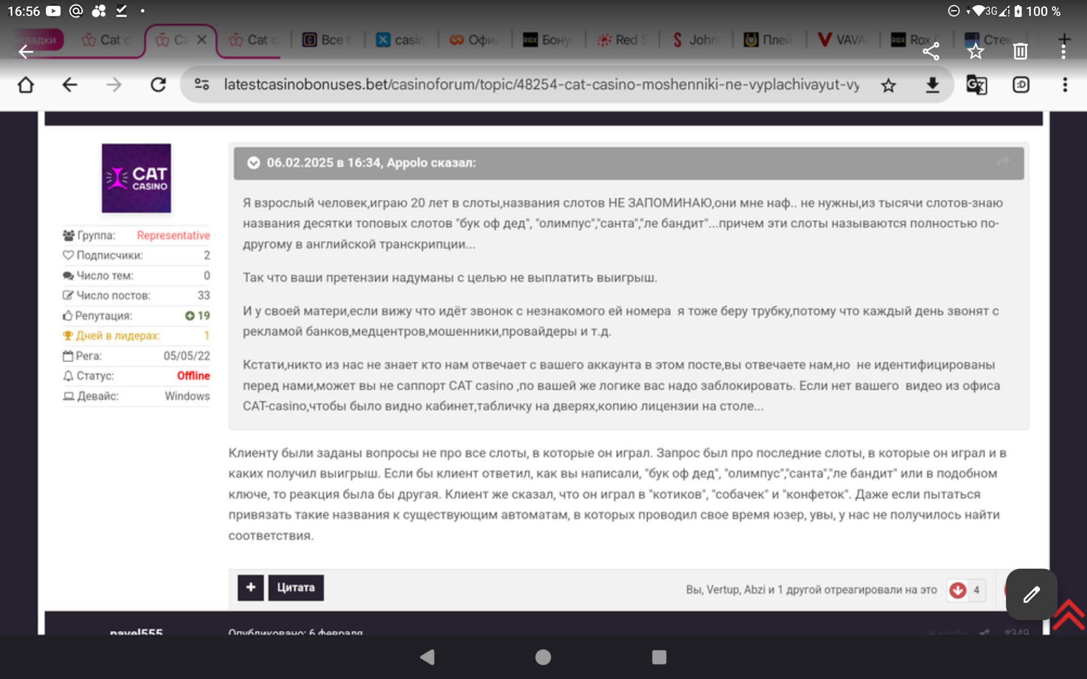The width and height of the screenshot is (1087, 679).
Task: Open the tab count switcher button
Action: coord(1021,85)
